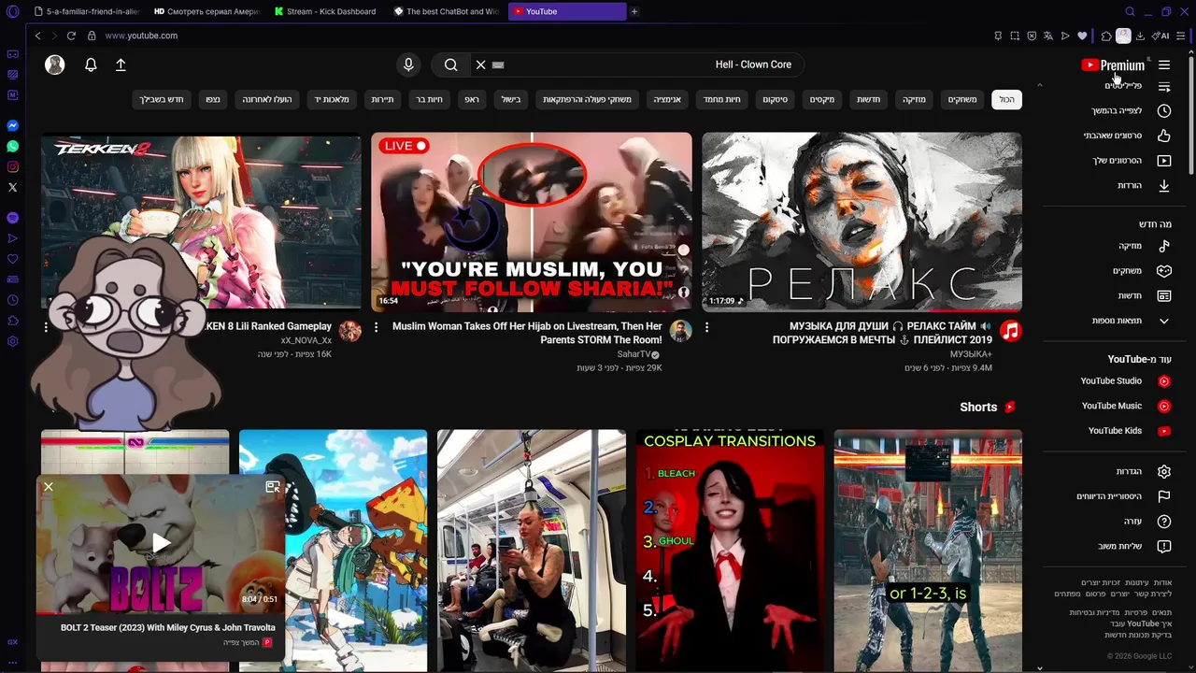
Task: Select the מוזיקה filter chip
Action: [x=914, y=99]
